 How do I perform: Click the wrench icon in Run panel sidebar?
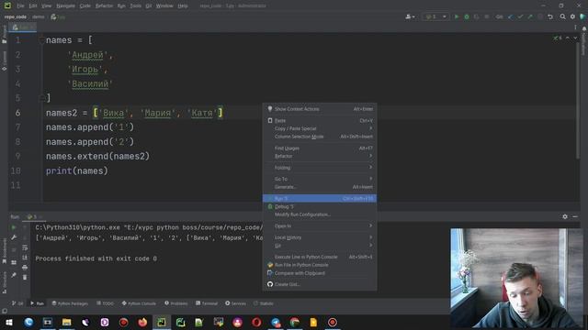(x=14, y=237)
